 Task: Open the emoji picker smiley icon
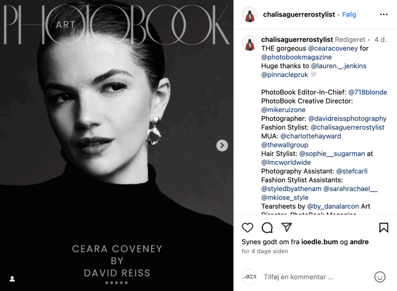click(380, 277)
